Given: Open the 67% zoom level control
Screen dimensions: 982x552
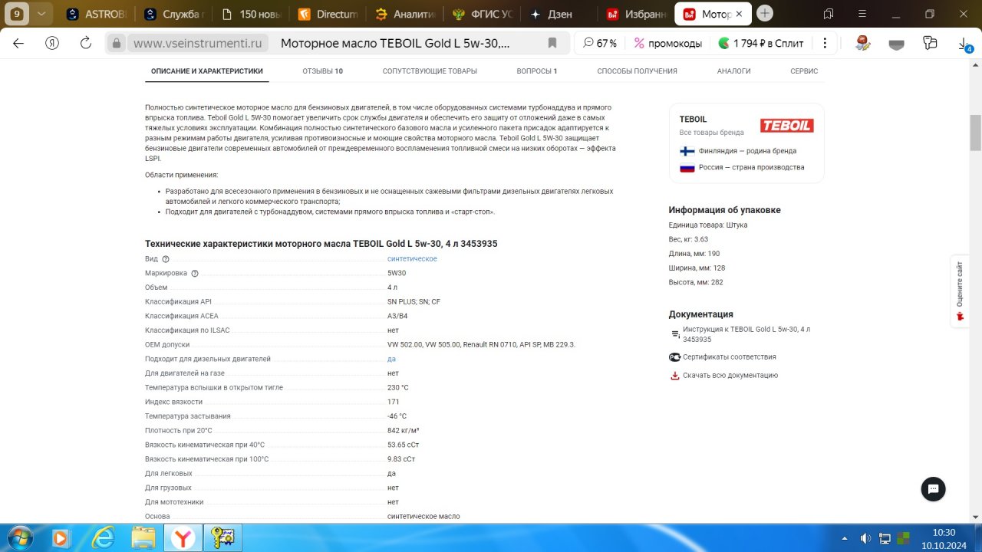Looking at the screenshot, I should pyautogui.click(x=600, y=43).
